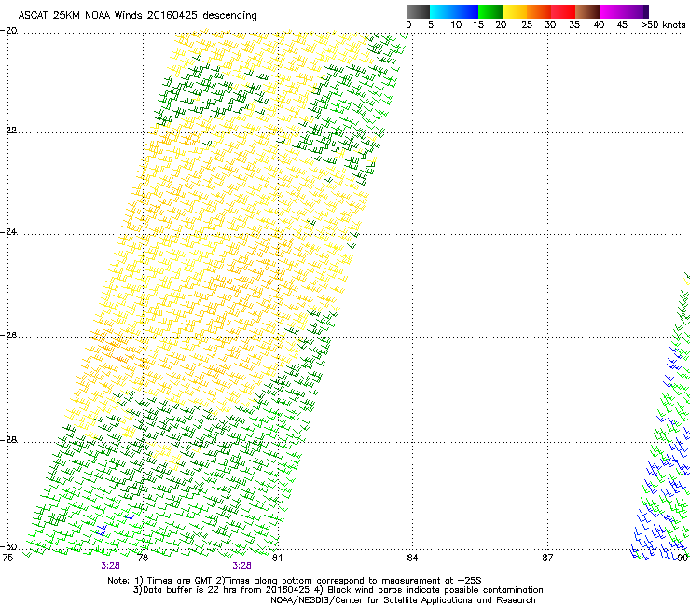
Task: Click the cyan 5-10 knots legend segment
Action: [442, 11]
